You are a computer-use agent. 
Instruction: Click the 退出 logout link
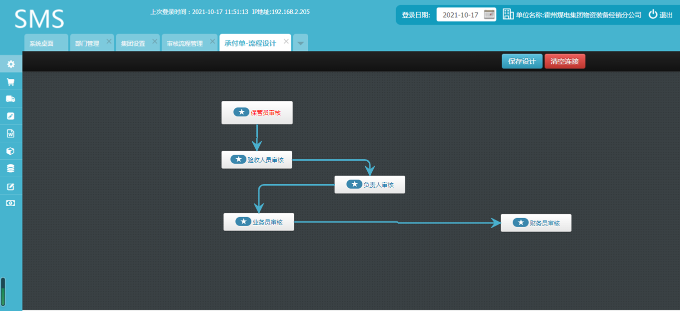tap(661, 15)
